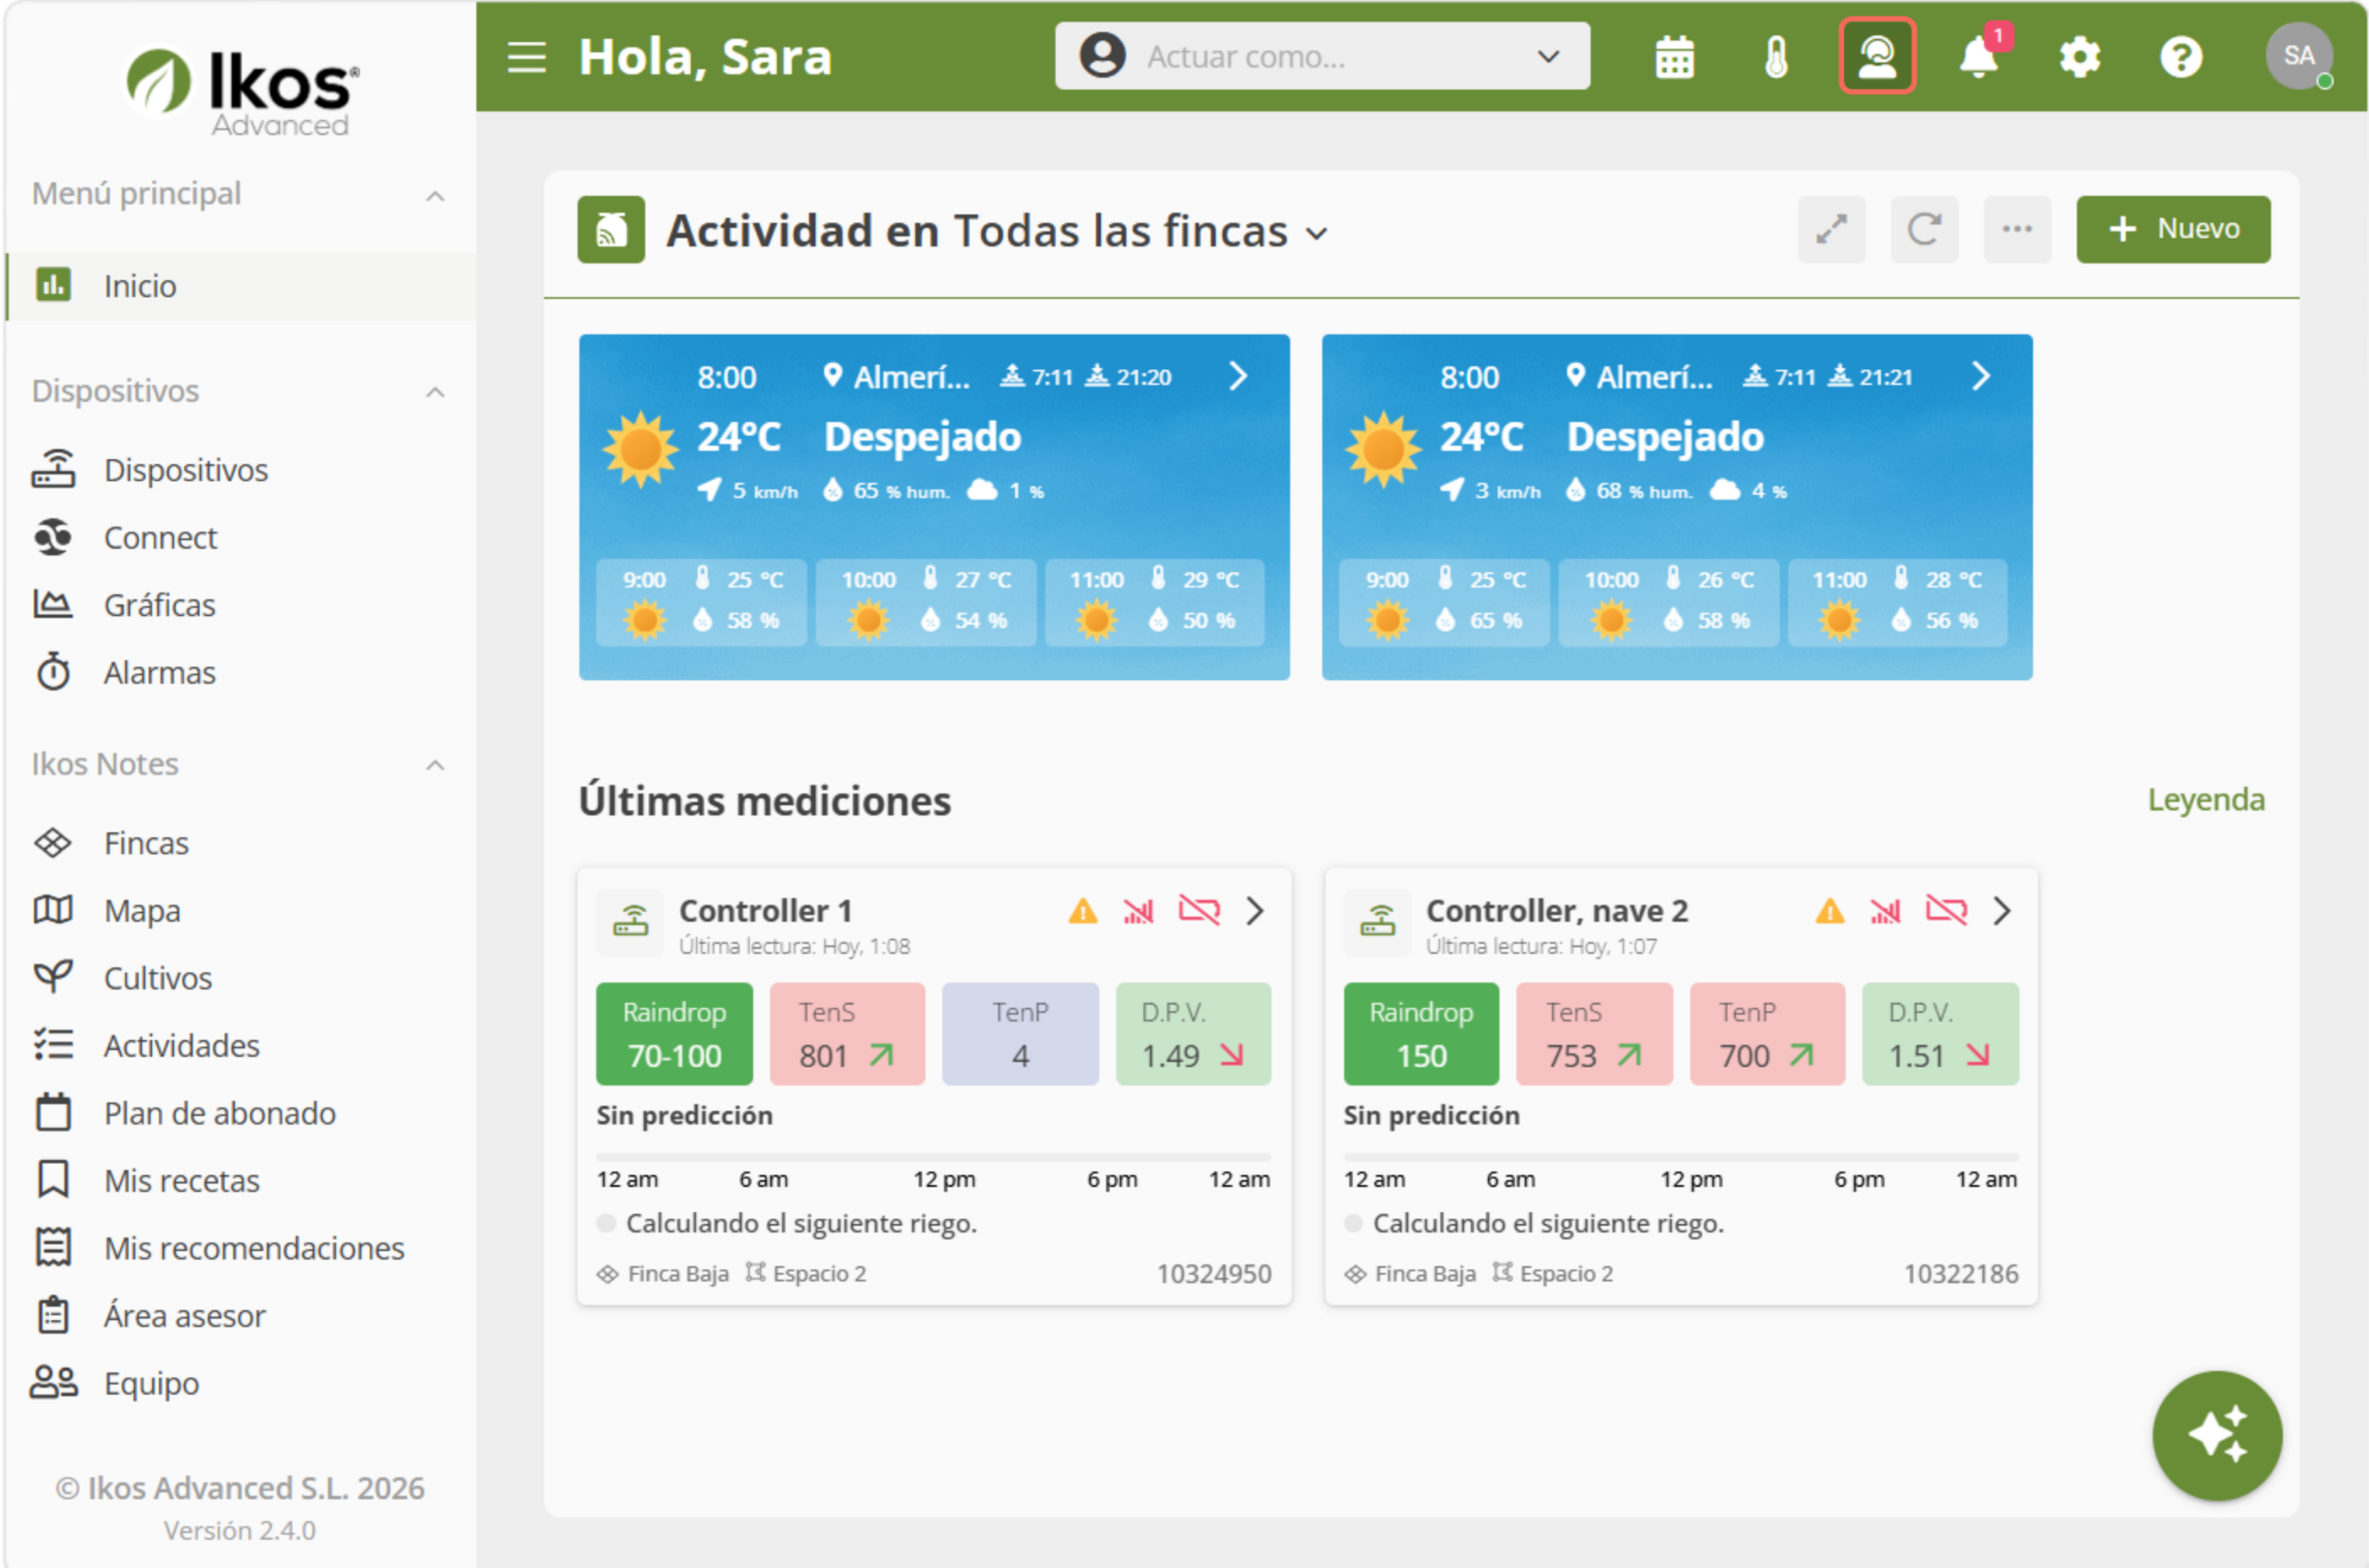Collapse the Menú principal section

click(x=435, y=195)
